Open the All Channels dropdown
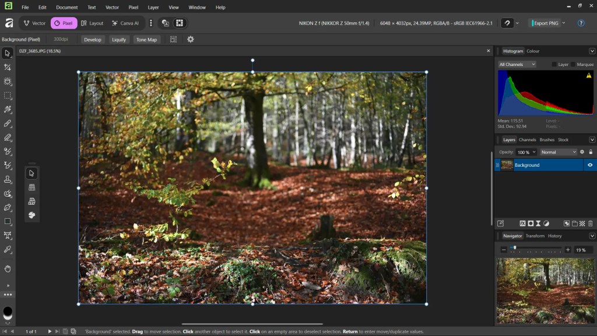The image size is (597, 336). [517, 65]
